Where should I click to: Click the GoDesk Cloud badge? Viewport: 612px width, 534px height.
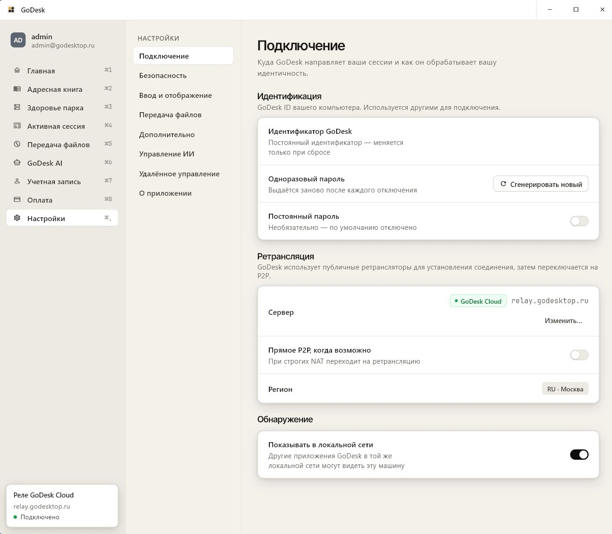coord(478,301)
